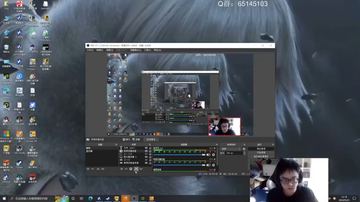Viewport: 360px width, 202px height.
Task: Move selected scene up in scenes panel
Action: (x=98, y=169)
